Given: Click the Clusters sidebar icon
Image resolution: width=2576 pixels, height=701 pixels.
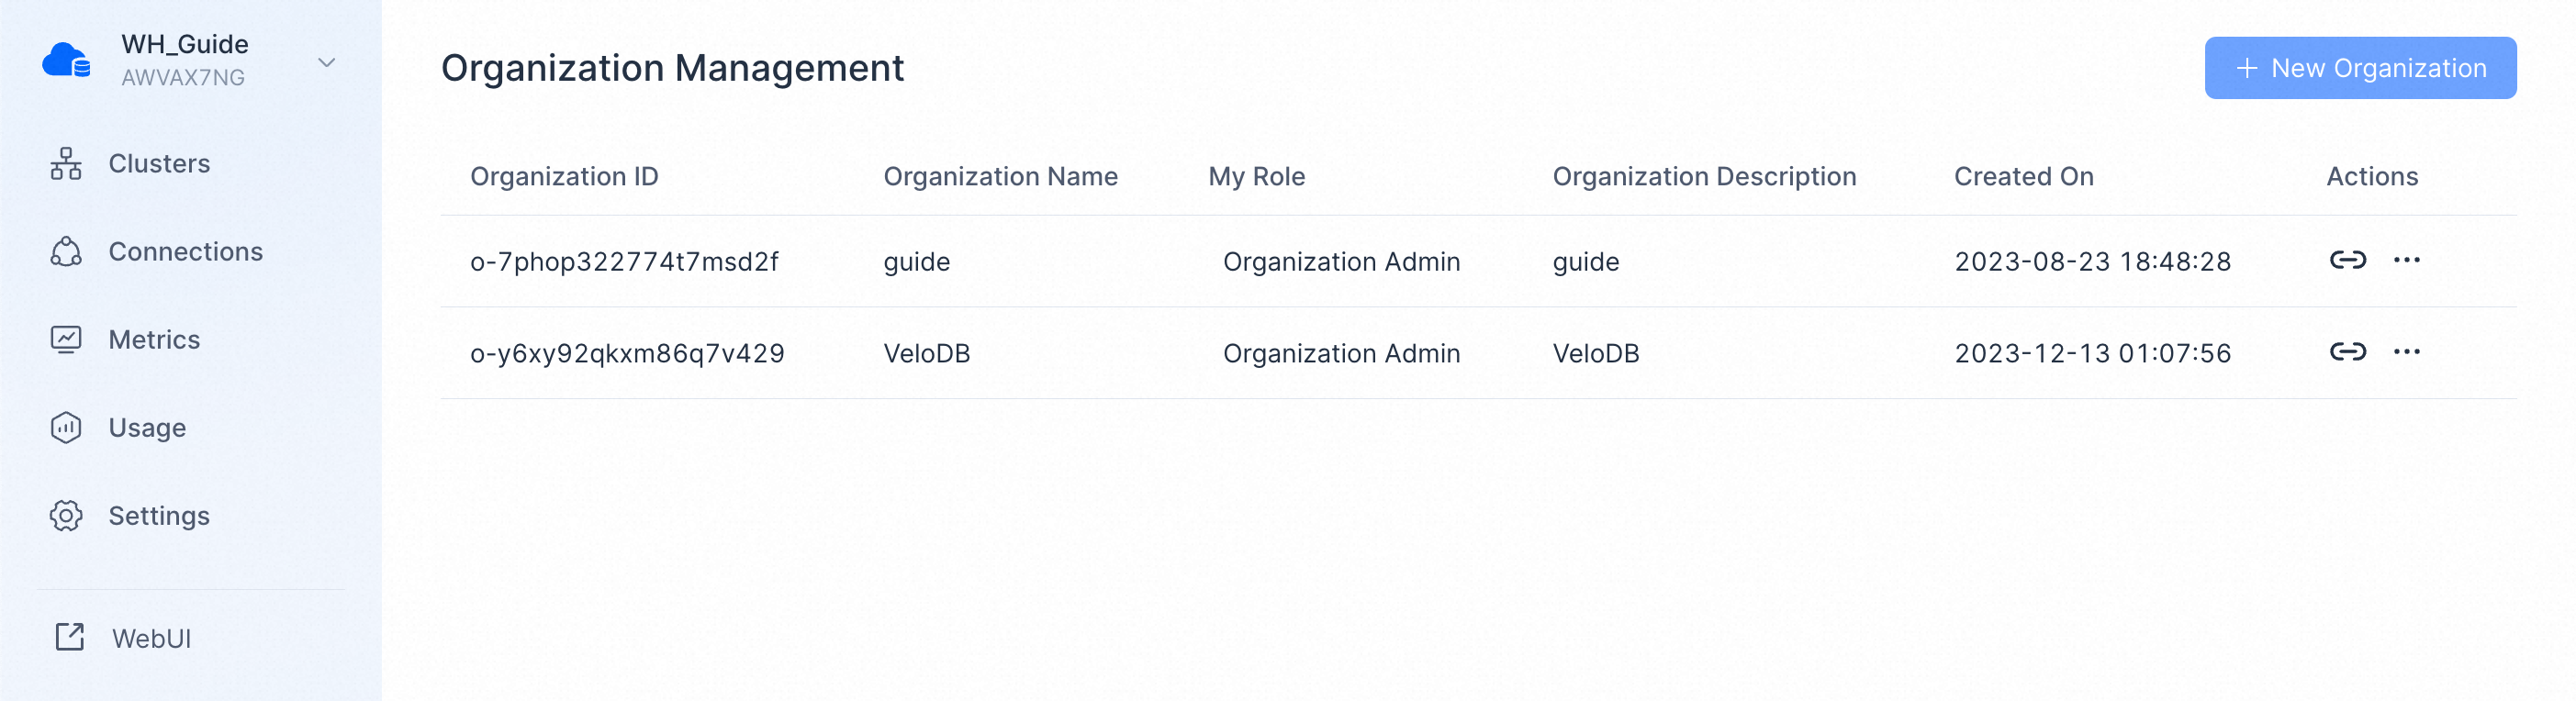Looking at the screenshot, I should tap(66, 164).
